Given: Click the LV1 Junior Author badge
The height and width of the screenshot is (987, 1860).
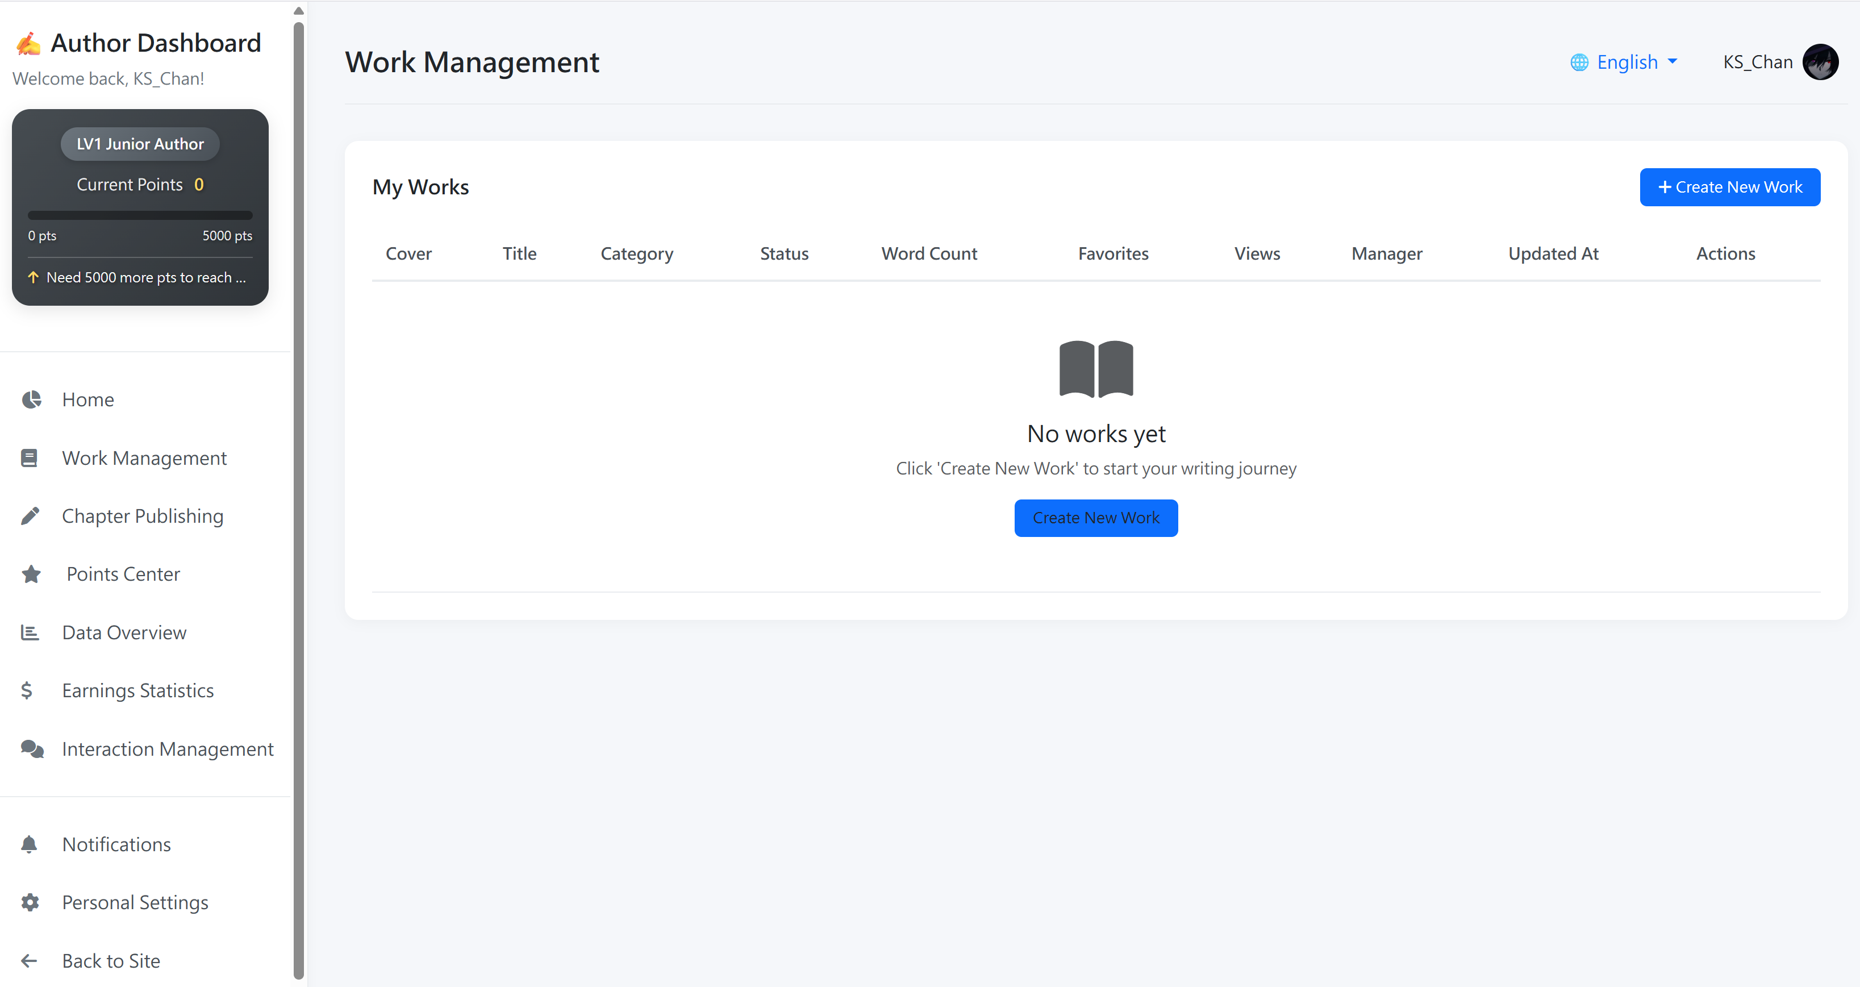Looking at the screenshot, I should pos(140,144).
